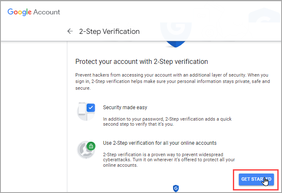Image resolution: width=282 pixels, height=193 pixels.
Task: Click the 2-Step Verification page title
Action: pos(109,31)
